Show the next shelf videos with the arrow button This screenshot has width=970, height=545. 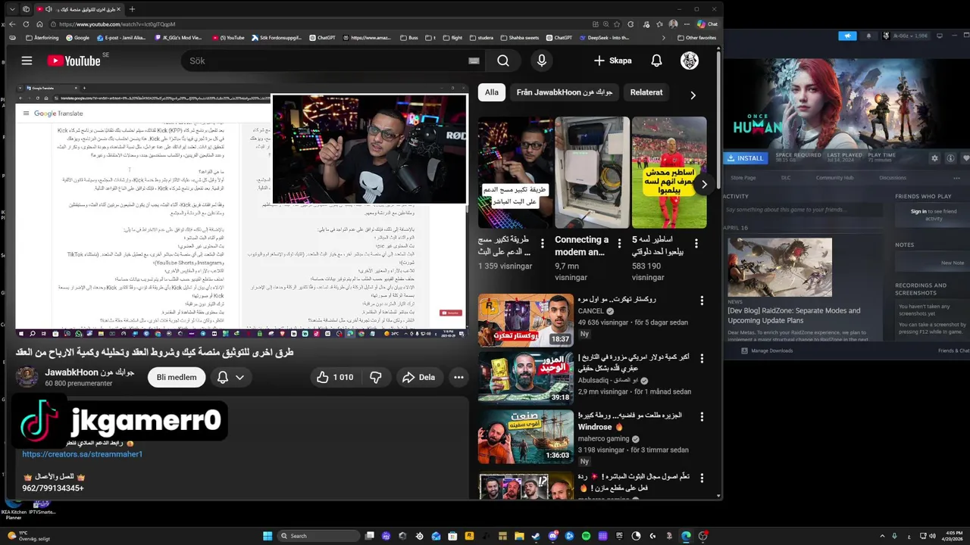point(704,184)
